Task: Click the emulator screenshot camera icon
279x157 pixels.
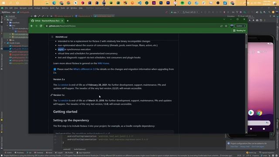Action: tap(257, 20)
